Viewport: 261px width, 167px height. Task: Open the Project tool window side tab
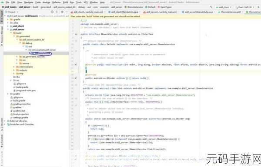pos(2,16)
